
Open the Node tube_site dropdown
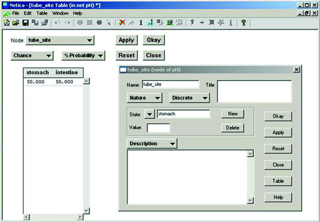pyautogui.click(x=60, y=40)
